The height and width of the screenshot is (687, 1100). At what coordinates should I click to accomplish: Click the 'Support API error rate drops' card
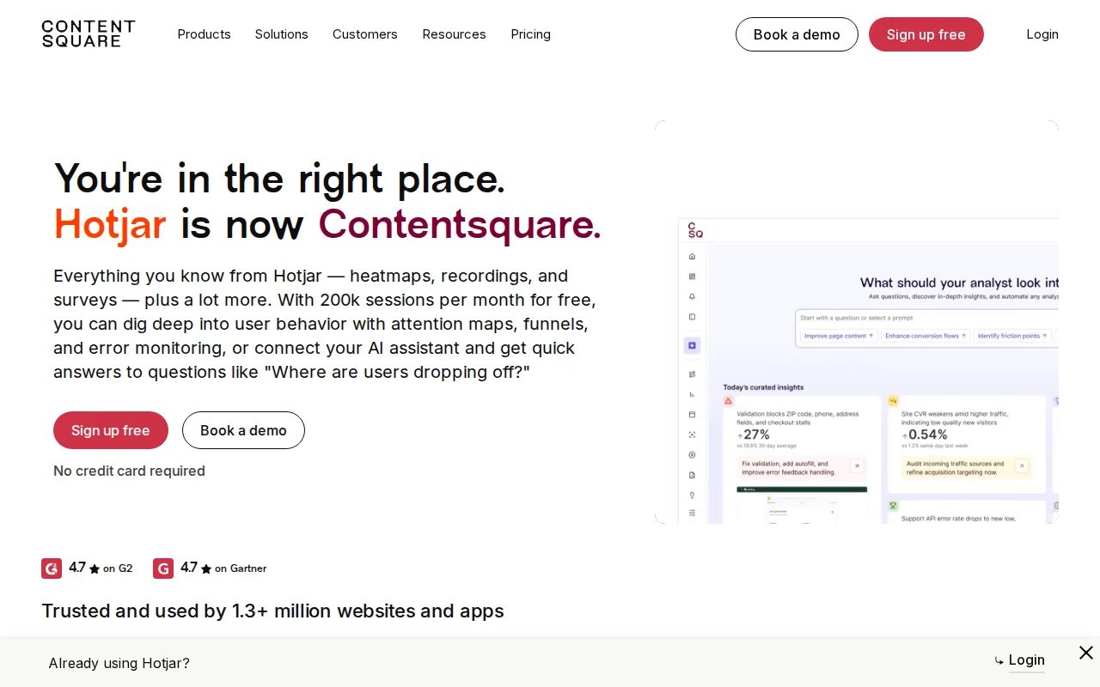click(967, 512)
